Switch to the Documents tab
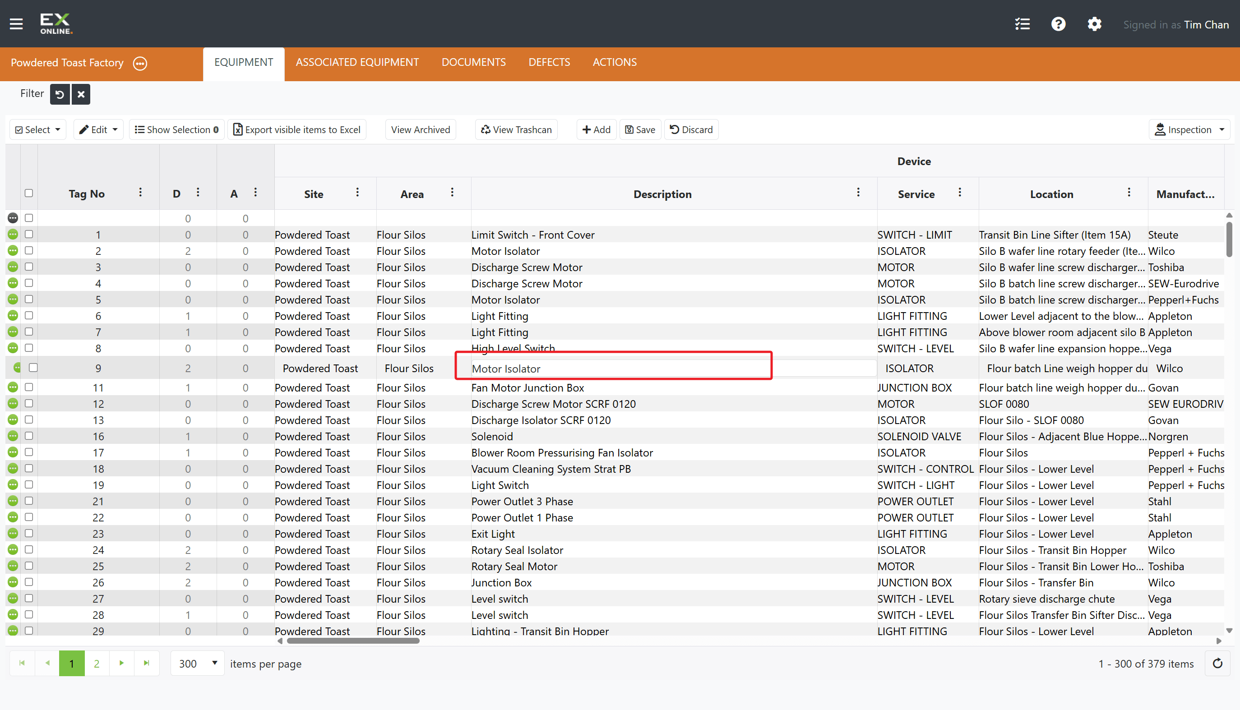 pos(474,62)
